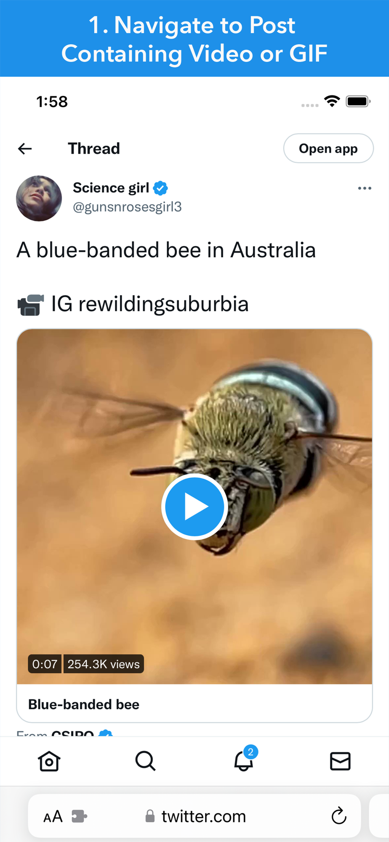This screenshot has height=842, width=389.
Task: Open the three-dot more options menu
Action: tap(364, 188)
